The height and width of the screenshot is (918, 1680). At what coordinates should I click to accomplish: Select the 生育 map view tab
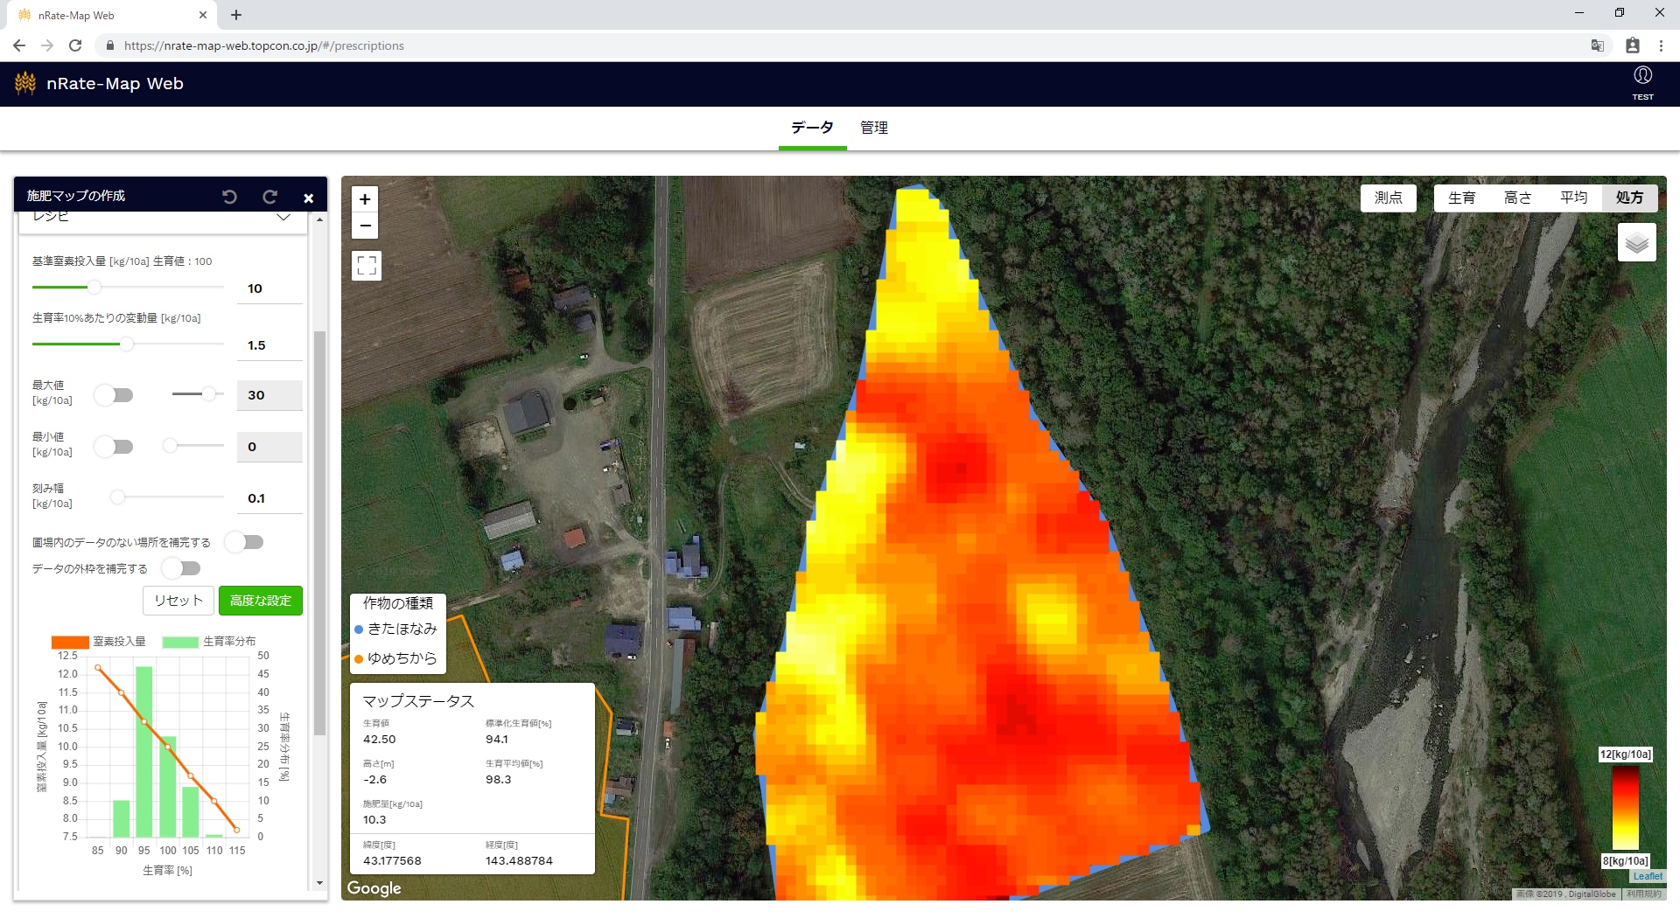click(x=1461, y=198)
